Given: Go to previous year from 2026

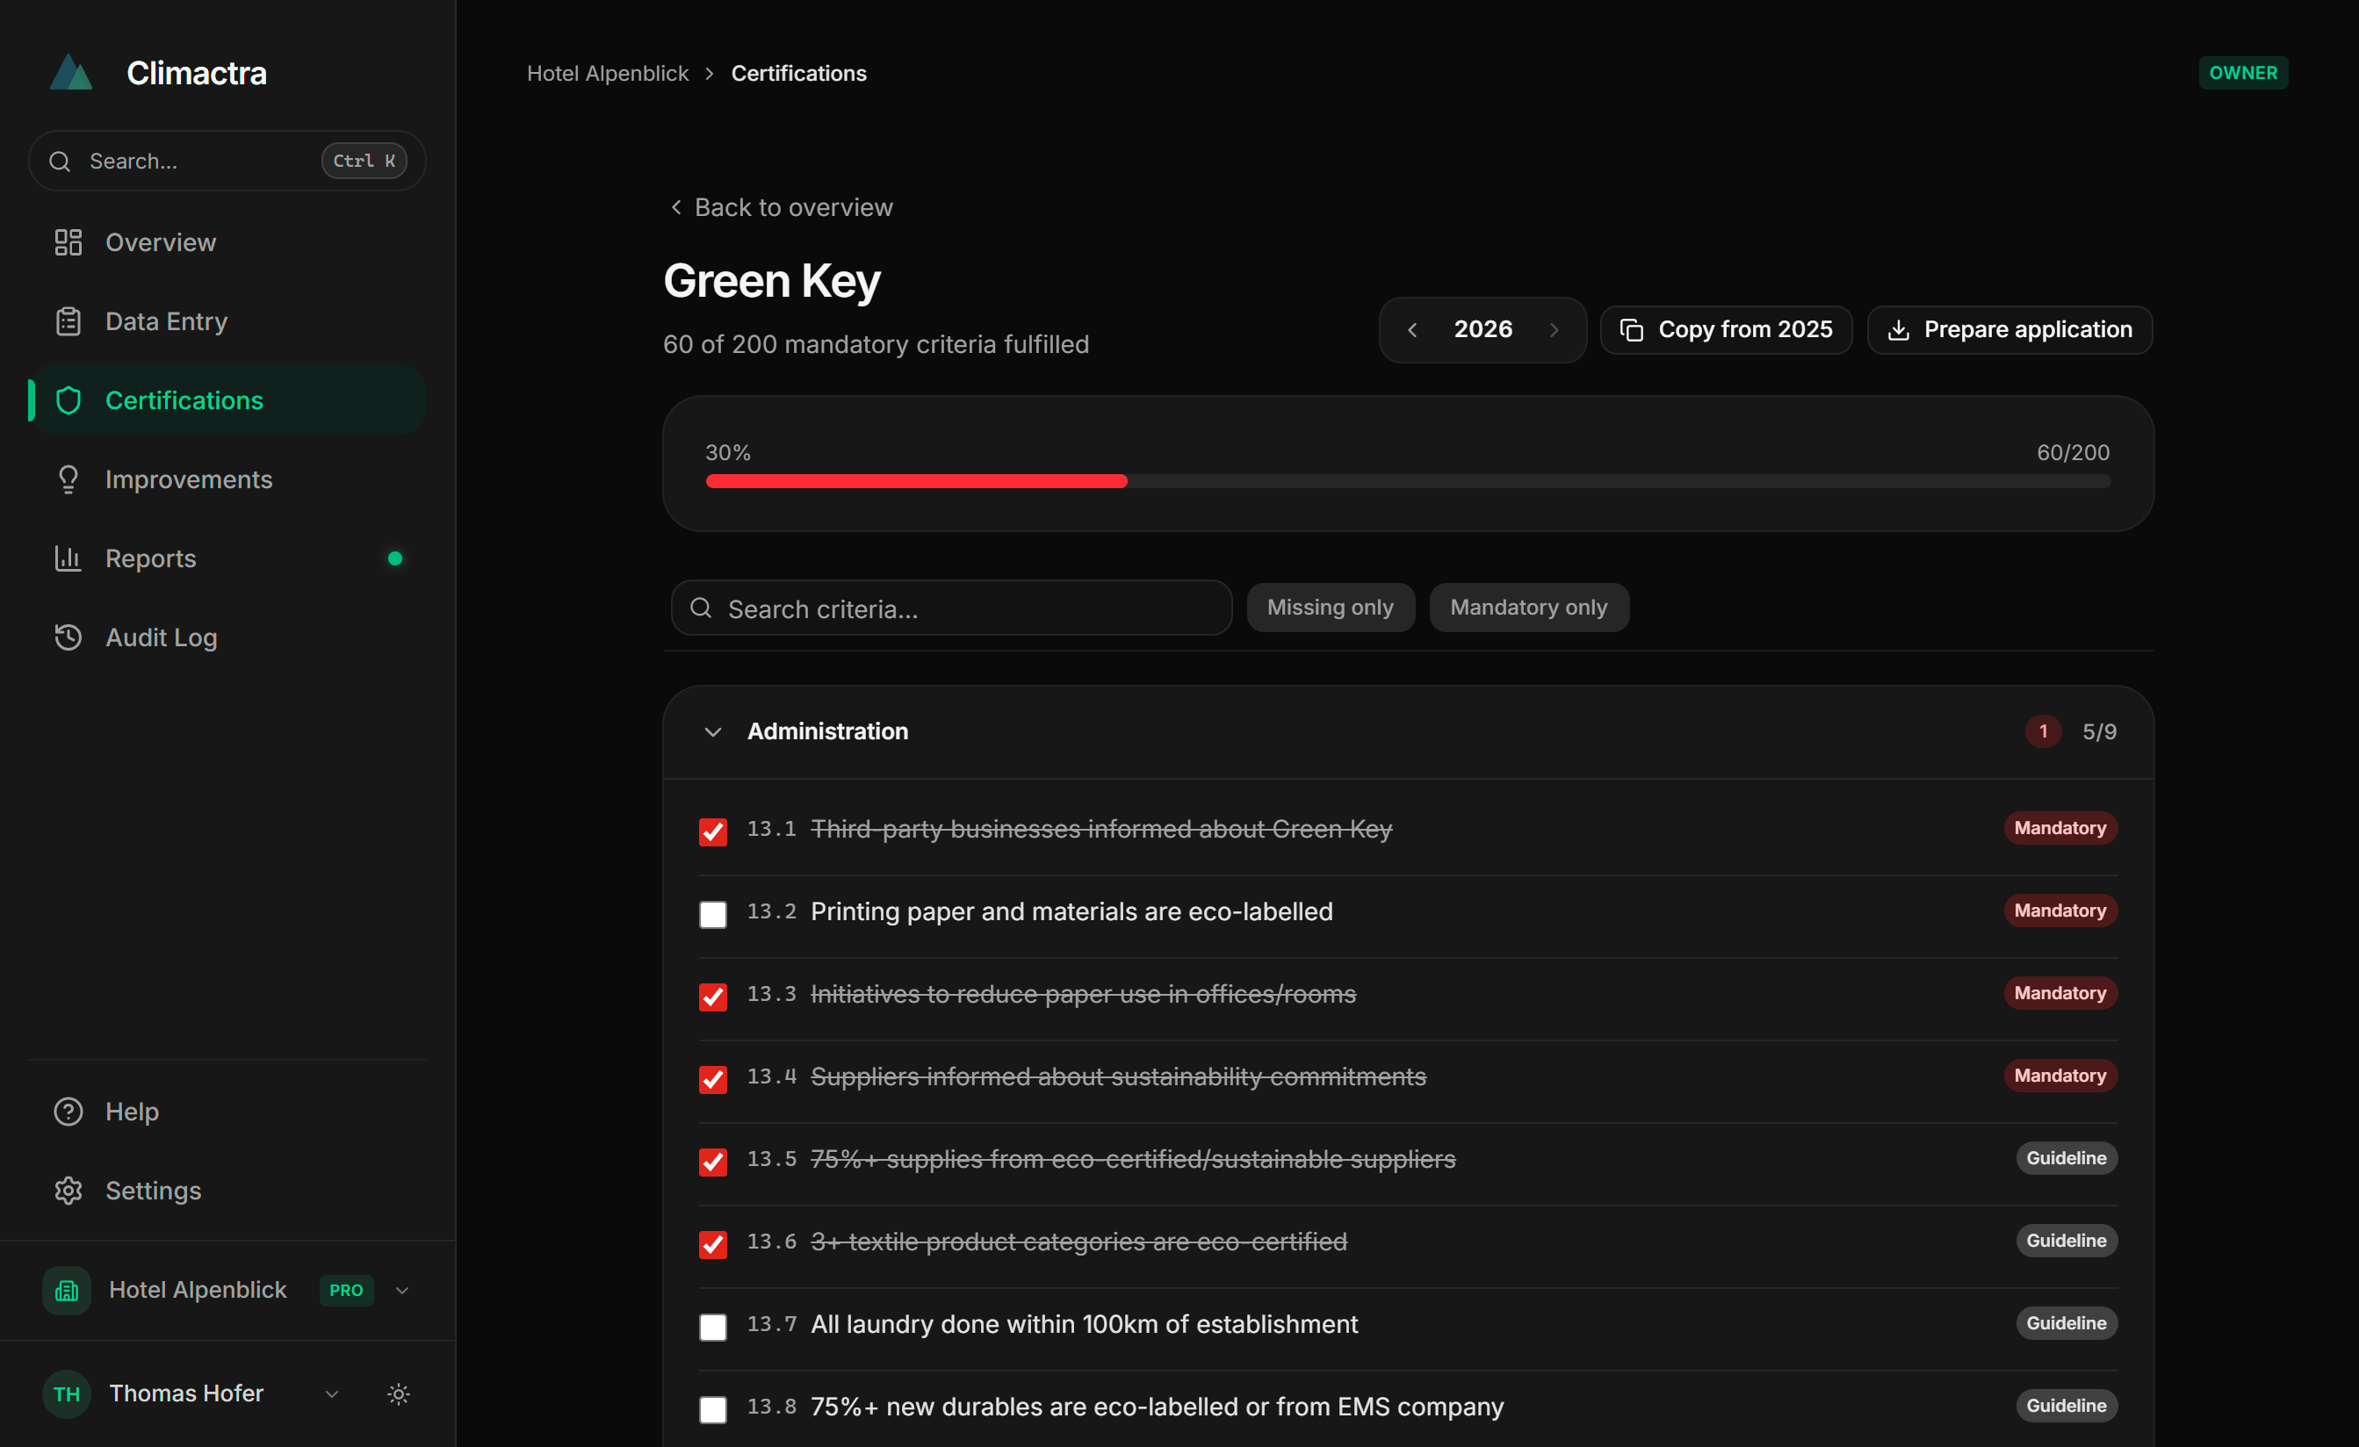Looking at the screenshot, I should 1412,330.
